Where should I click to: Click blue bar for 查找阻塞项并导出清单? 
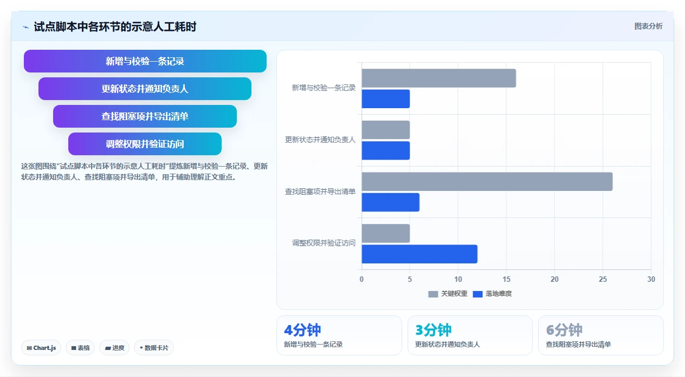click(391, 202)
